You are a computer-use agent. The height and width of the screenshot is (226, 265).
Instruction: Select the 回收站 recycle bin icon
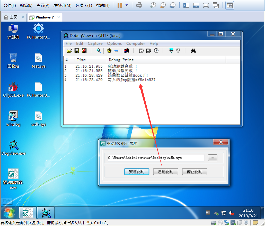13,60
